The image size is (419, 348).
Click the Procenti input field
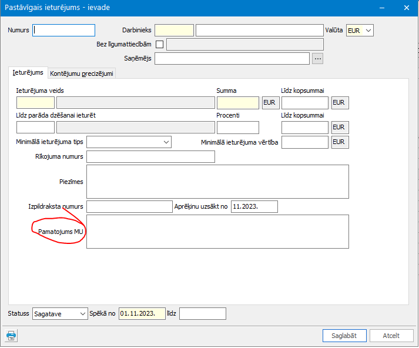pyautogui.click(x=237, y=128)
